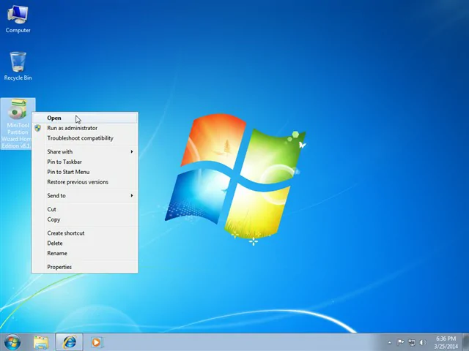Click Troubleshoot compatibility in the menu
This screenshot has height=351, width=469.
[x=80, y=138]
